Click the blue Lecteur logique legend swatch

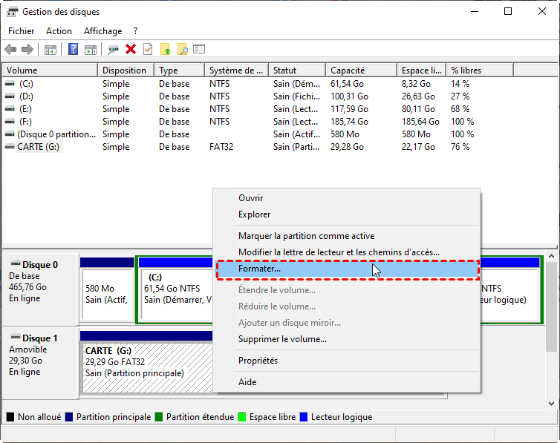305,417
